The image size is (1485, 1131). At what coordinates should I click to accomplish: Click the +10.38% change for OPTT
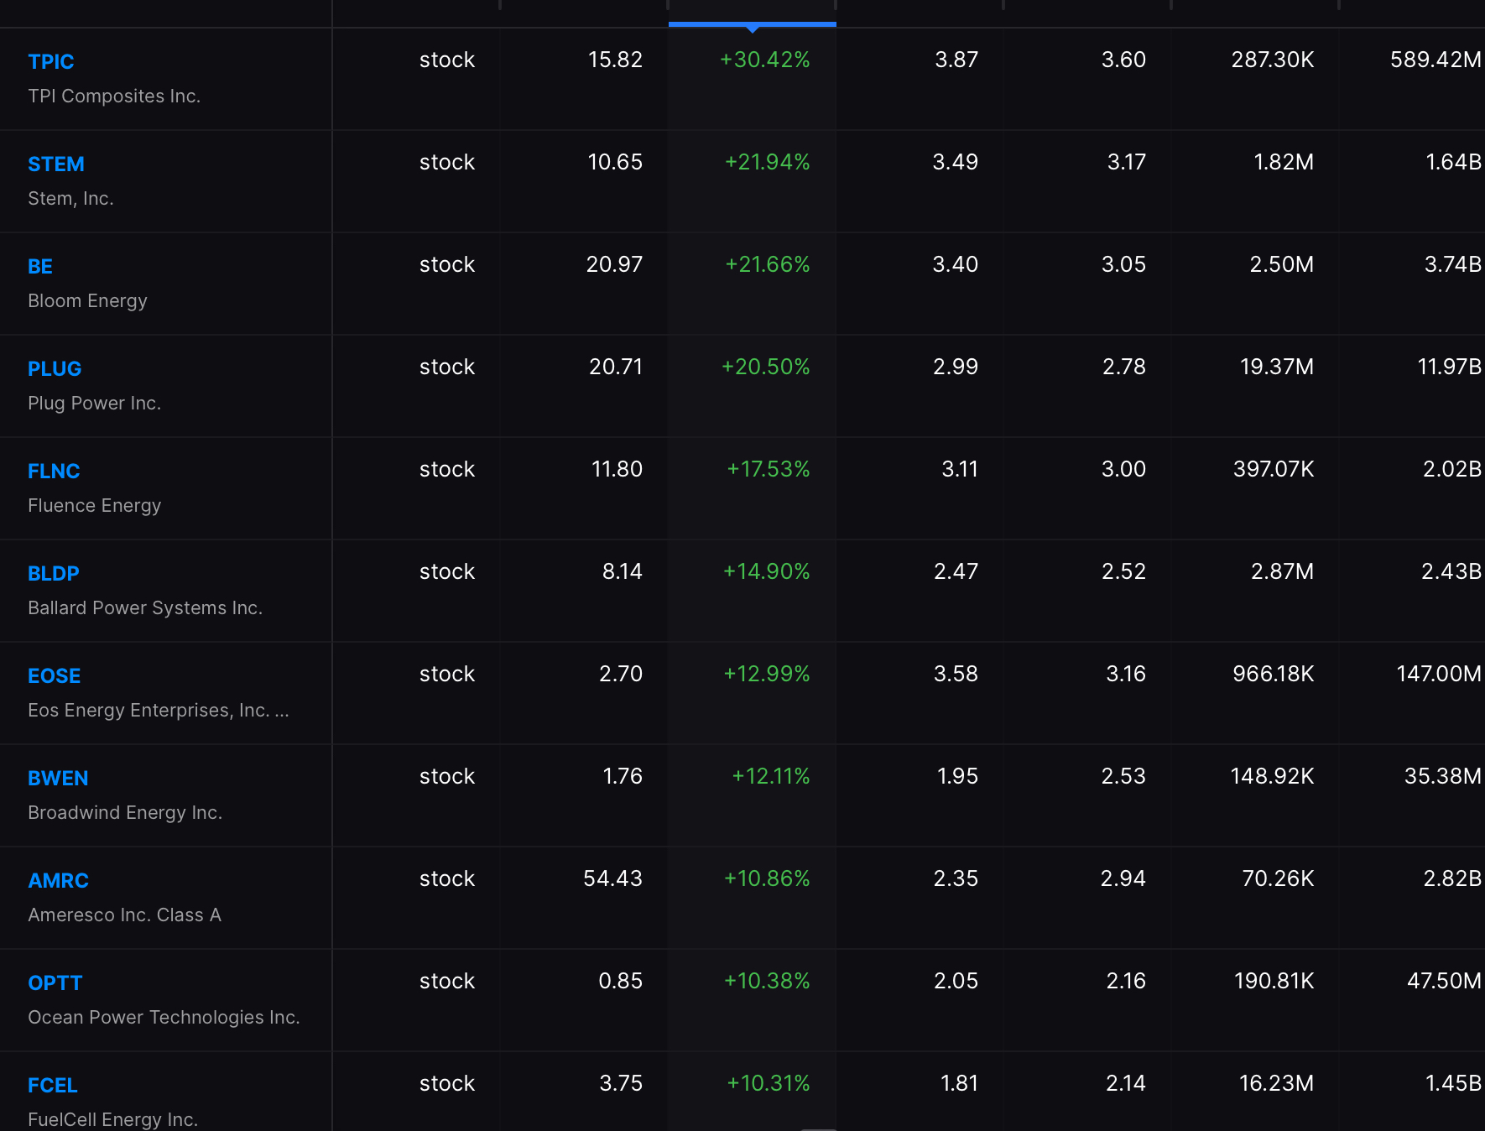[767, 981]
